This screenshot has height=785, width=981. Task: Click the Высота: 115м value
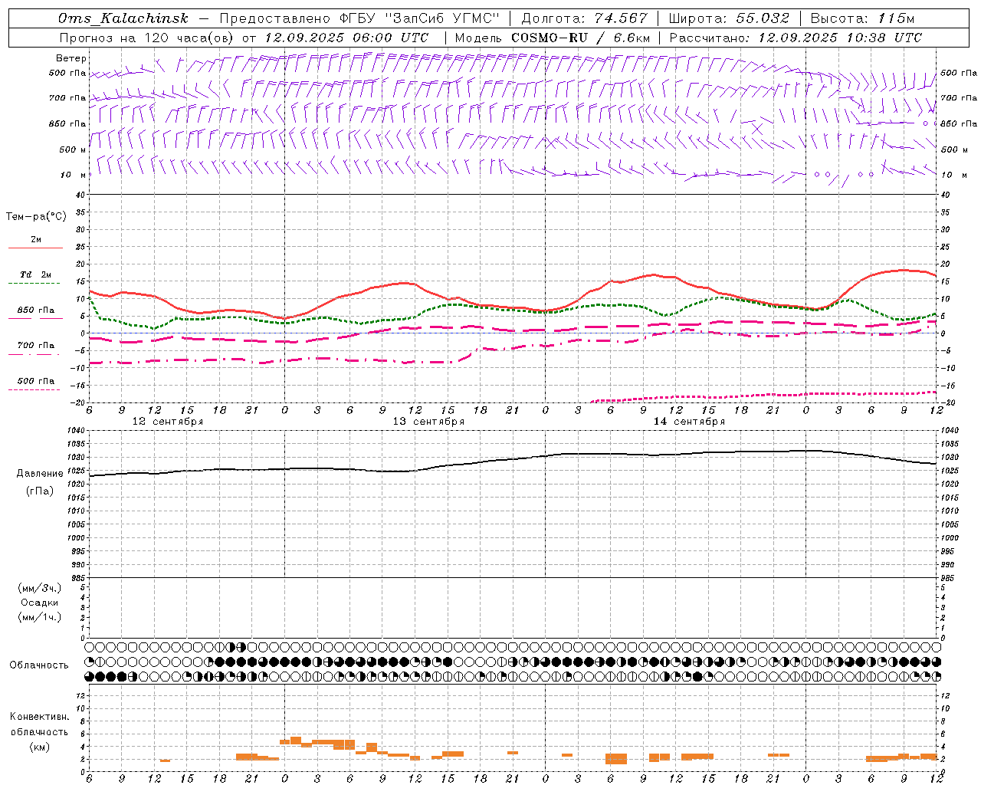pyautogui.click(x=862, y=18)
